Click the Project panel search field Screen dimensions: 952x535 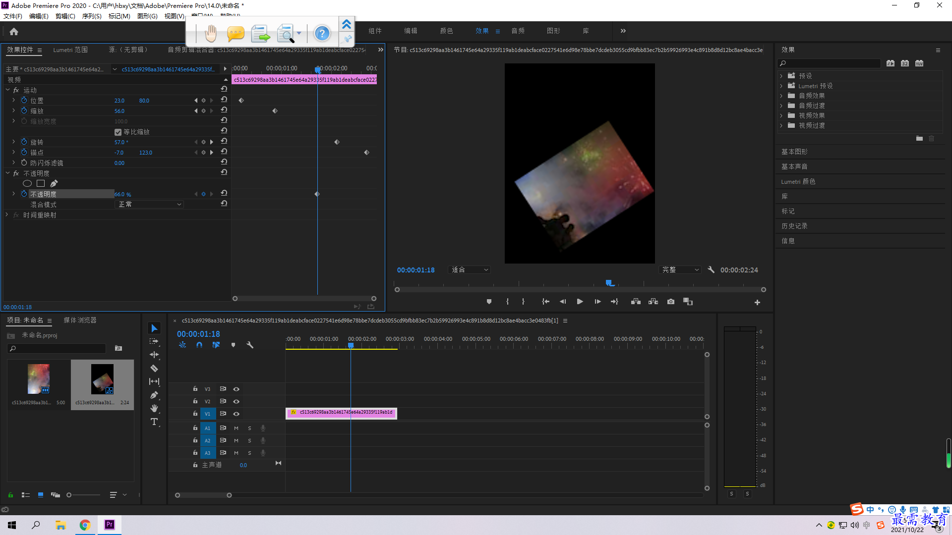[57, 348]
